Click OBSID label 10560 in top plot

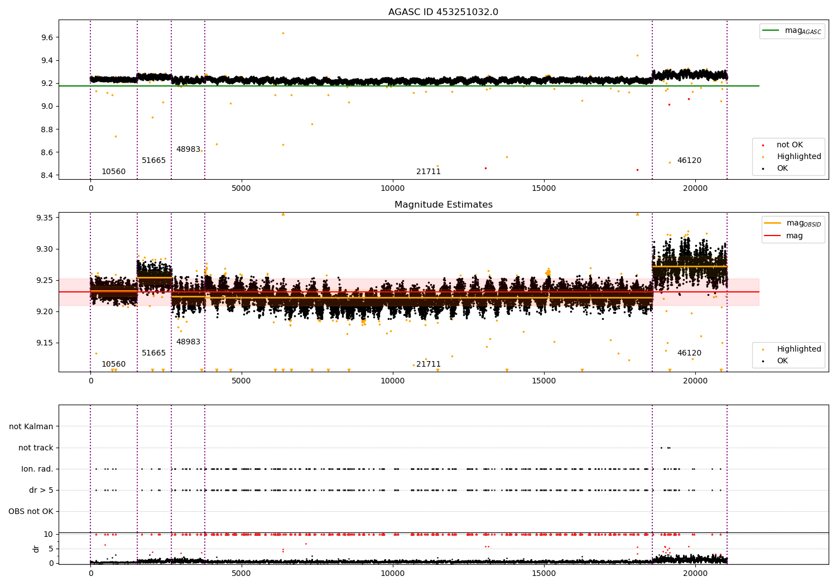(113, 172)
